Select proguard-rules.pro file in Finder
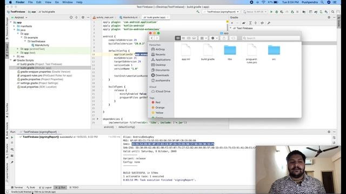This screenshot has height=194, width=346. (x=252, y=53)
